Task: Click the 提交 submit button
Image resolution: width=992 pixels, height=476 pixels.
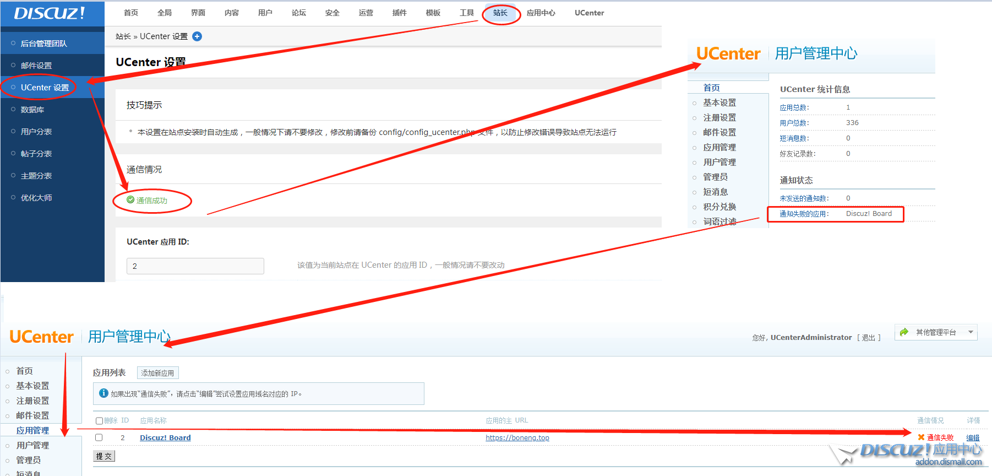Action: [104, 456]
